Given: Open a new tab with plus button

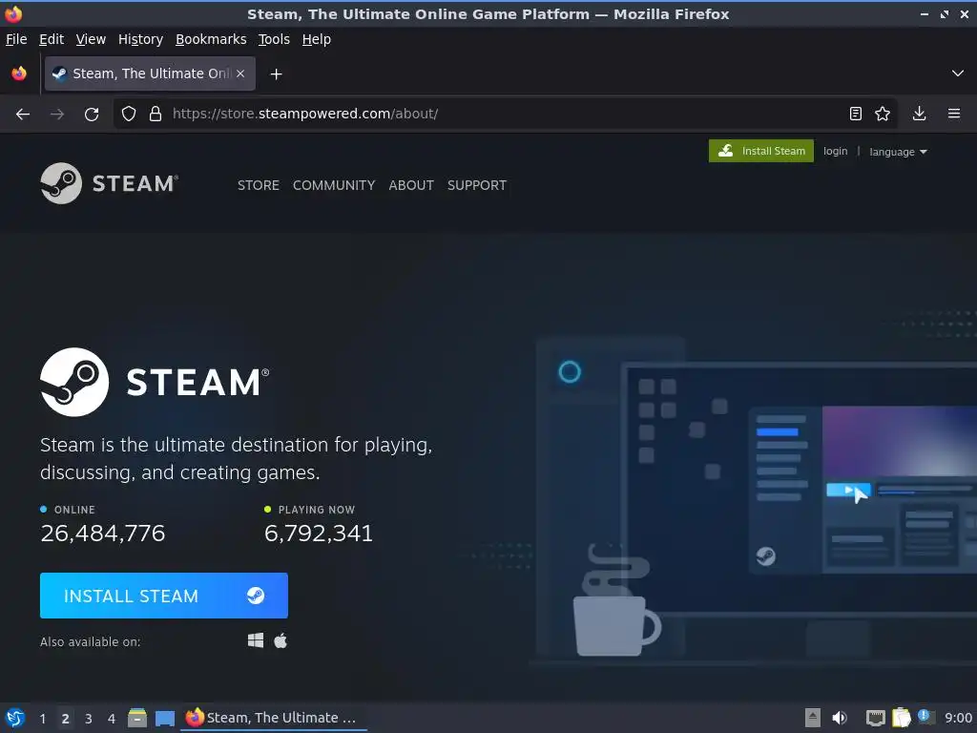Looking at the screenshot, I should (x=276, y=74).
